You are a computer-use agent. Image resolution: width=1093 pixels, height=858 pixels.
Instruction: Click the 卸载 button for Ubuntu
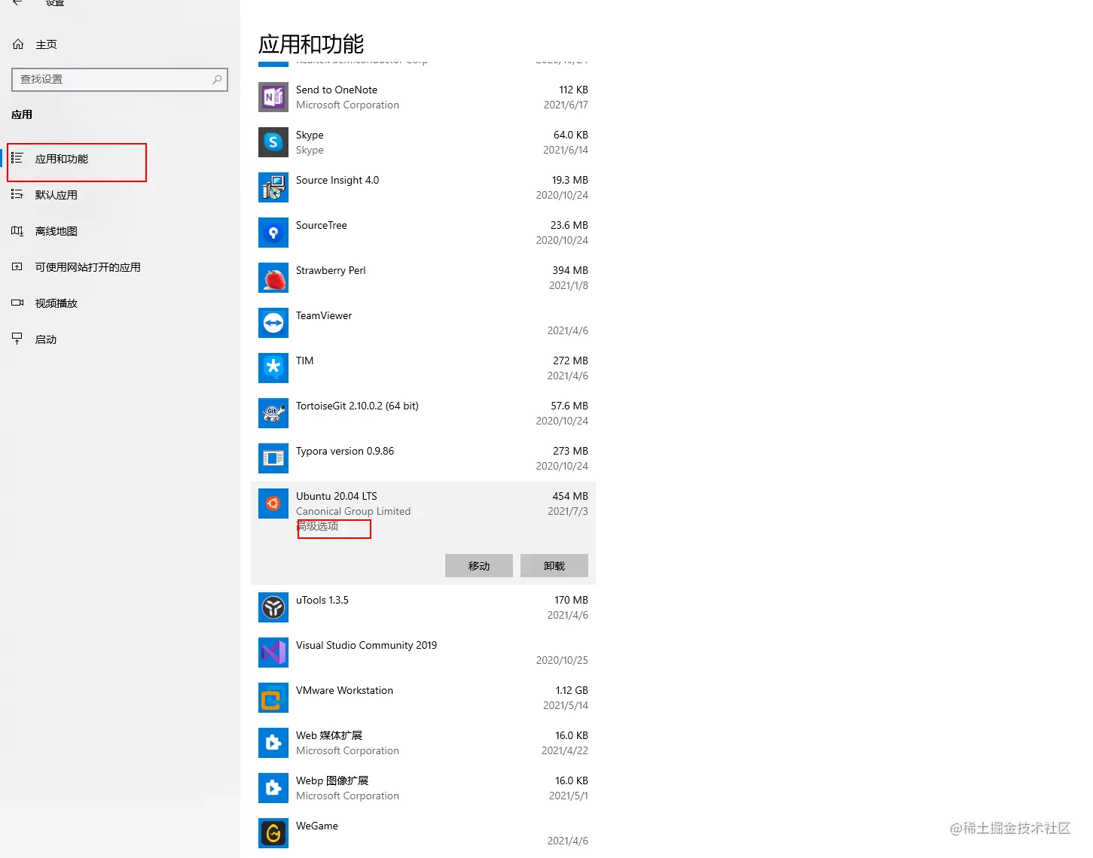click(x=554, y=566)
